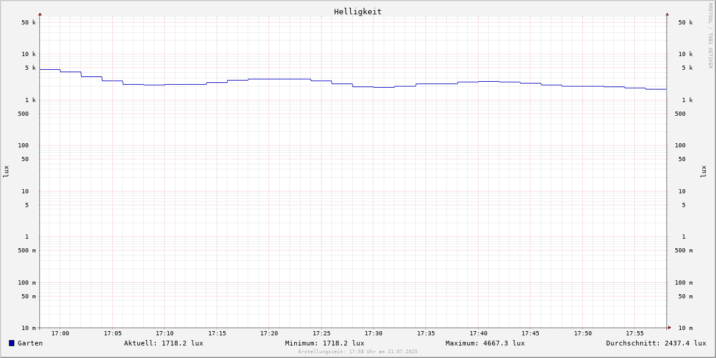This screenshot has height=358, width=716.
Task: Click the left vertical 'lux' axis title
Action: pos(6,172)
